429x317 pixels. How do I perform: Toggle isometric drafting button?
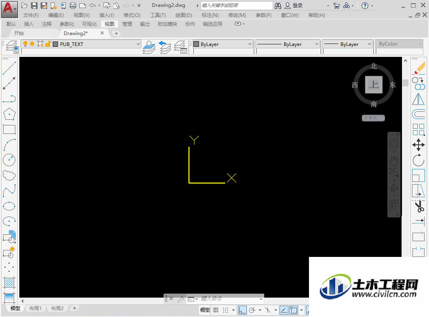click(268, 310)
